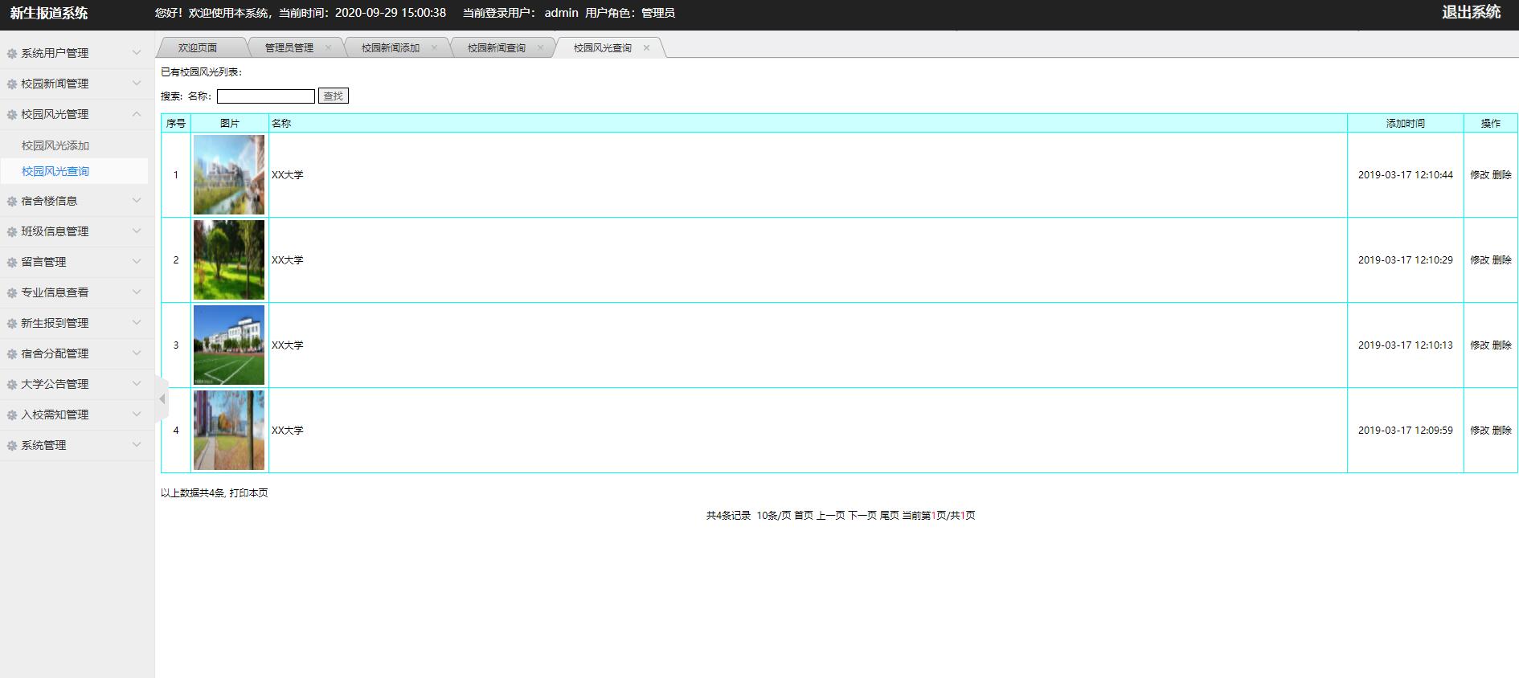This screenshot has width=1519, height=678.
Task: Go to 首页 in pagination
Action: click(x=804, y=516)
